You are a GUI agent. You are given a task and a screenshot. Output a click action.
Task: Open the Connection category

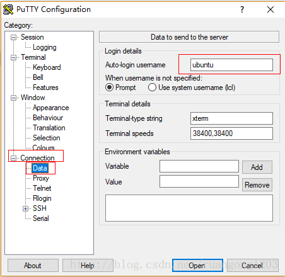point(37,158)
